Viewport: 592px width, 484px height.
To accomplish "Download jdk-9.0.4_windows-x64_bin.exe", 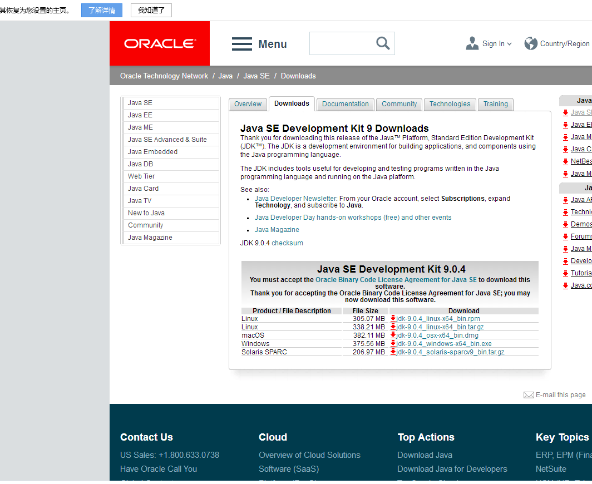I will tap(444, 344).
